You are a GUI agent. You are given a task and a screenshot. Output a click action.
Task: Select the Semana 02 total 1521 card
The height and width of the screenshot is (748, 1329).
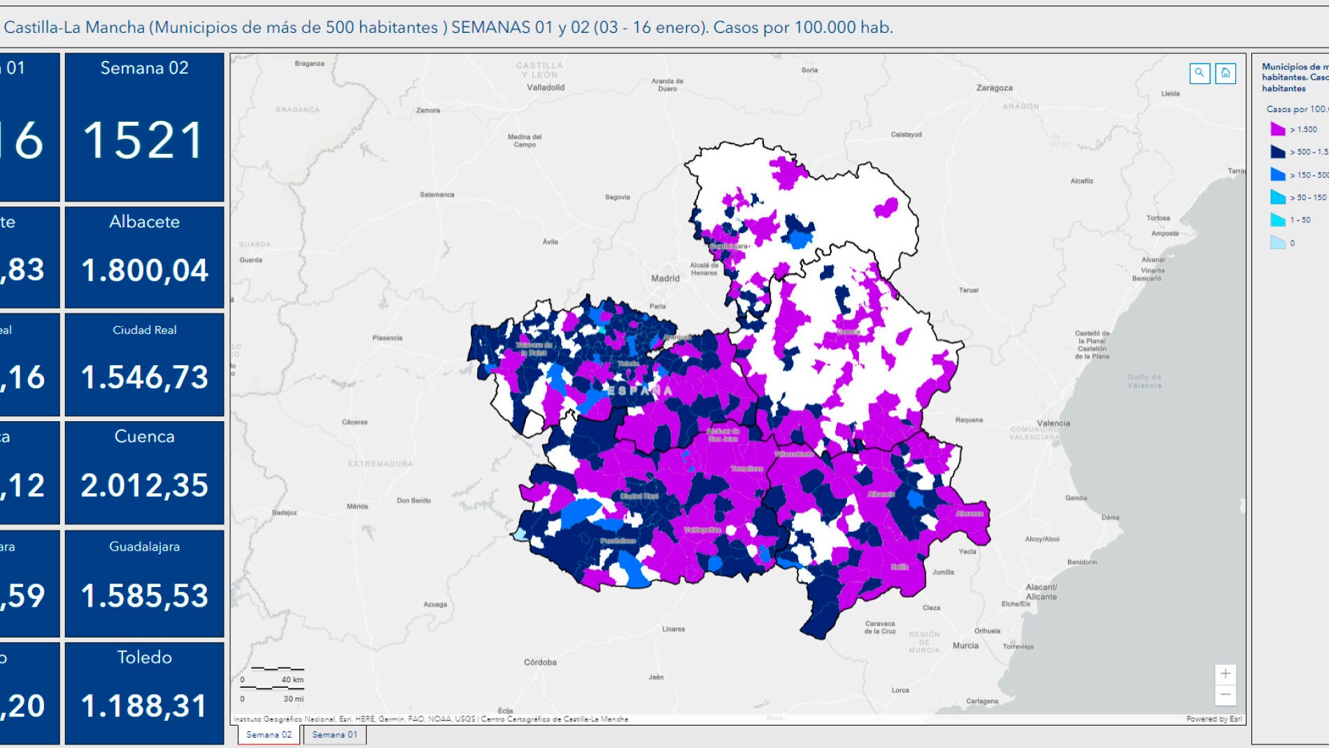tap(145, 127)
